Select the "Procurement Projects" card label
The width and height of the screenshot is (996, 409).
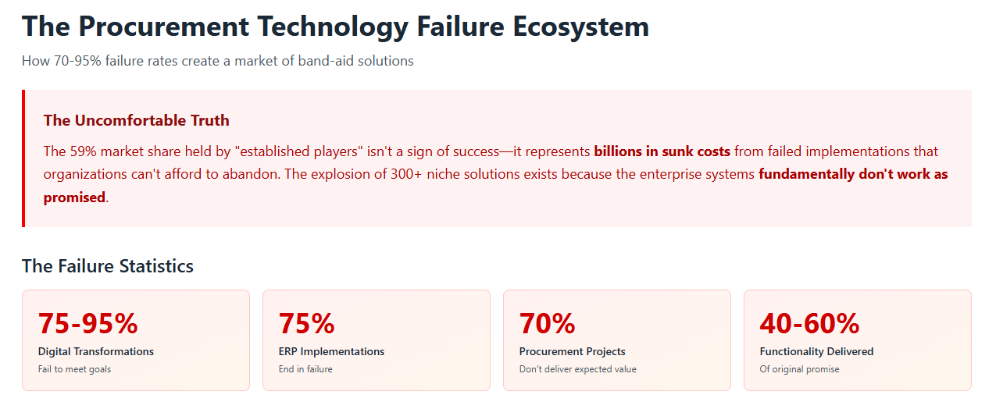tap(573, 351)
